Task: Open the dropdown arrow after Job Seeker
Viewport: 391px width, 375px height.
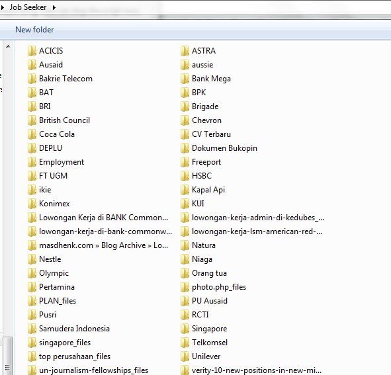Action: [54, 7]
